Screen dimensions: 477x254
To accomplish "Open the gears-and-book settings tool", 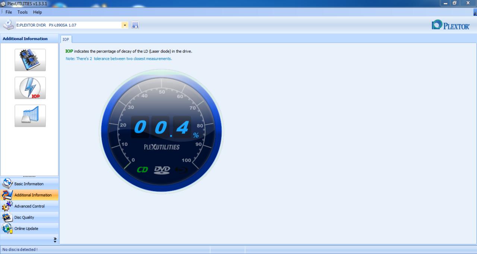I will 30,60.
